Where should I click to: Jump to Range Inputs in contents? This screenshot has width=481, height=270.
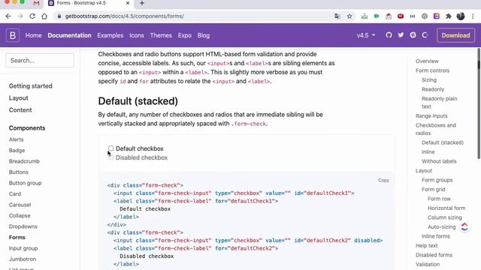point(431,115)
